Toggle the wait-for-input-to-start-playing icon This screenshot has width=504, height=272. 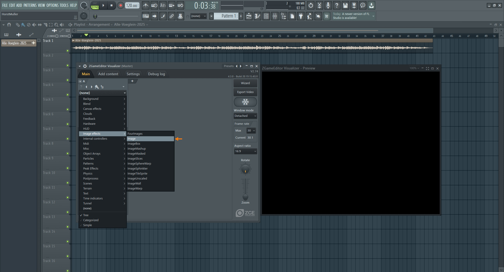[x=154, y=5]
